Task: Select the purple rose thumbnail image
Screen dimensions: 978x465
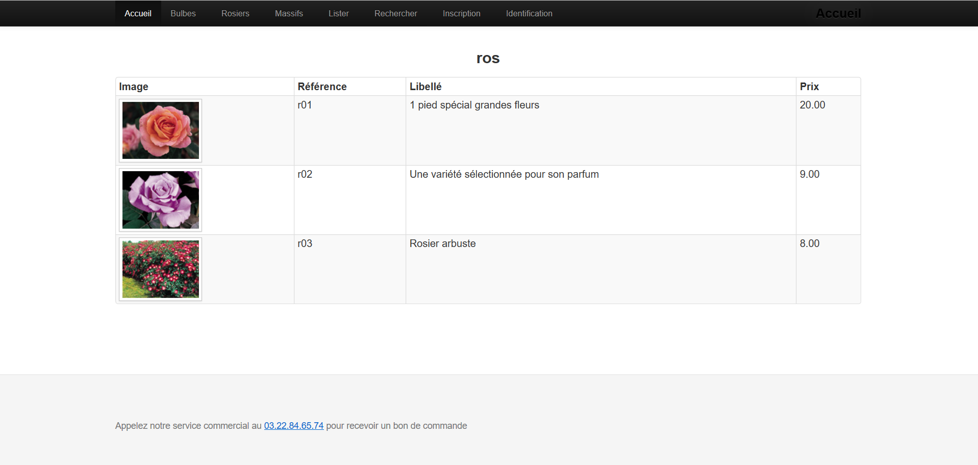Action: 161,200
